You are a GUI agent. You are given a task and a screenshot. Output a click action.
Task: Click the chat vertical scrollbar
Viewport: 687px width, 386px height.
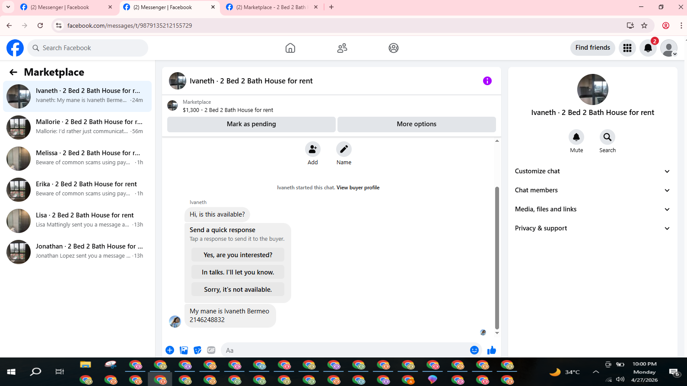pyautogui.click(x=497, y=258)
